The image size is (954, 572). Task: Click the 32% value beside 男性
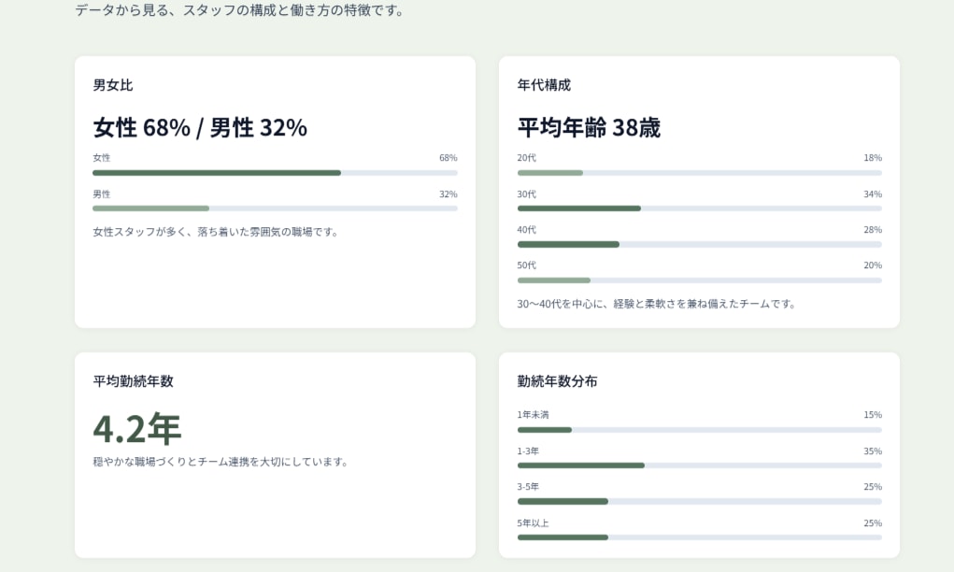point(449,194)
